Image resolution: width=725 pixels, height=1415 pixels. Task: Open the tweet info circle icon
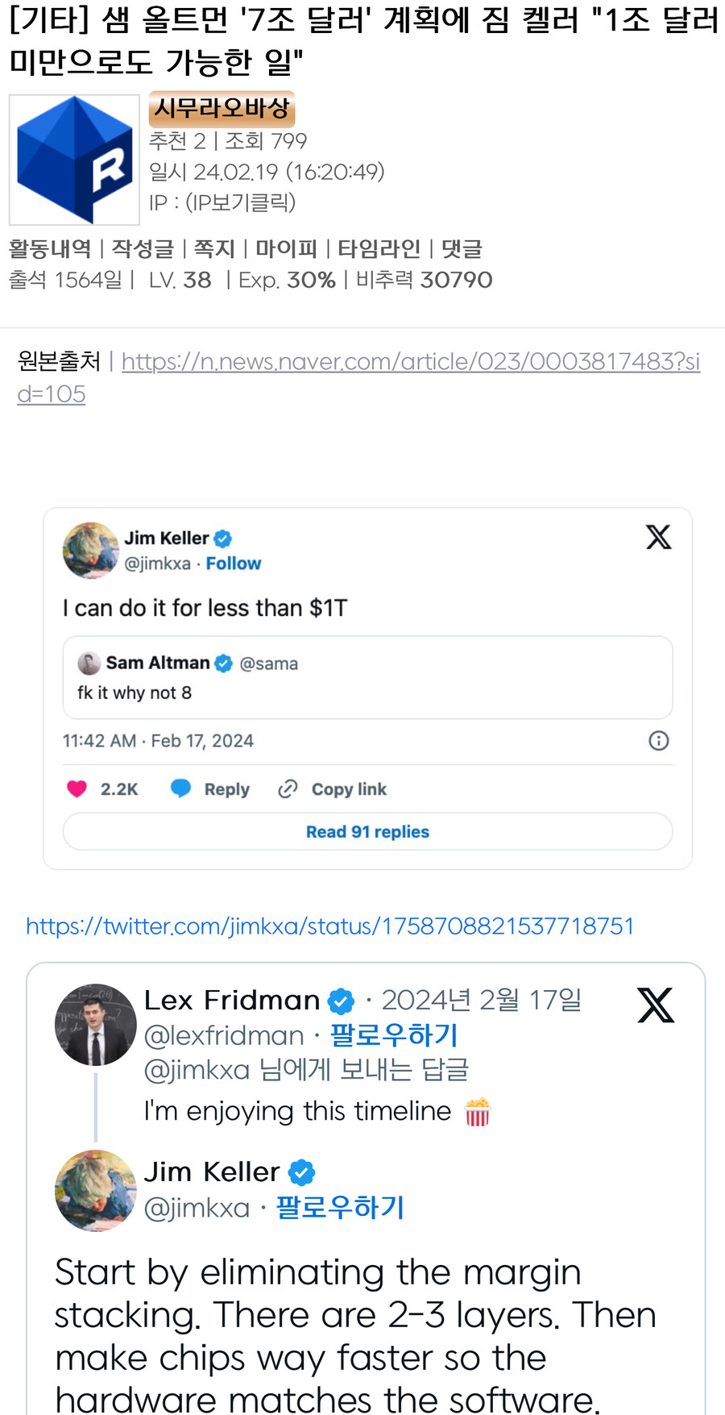(658, 741)
